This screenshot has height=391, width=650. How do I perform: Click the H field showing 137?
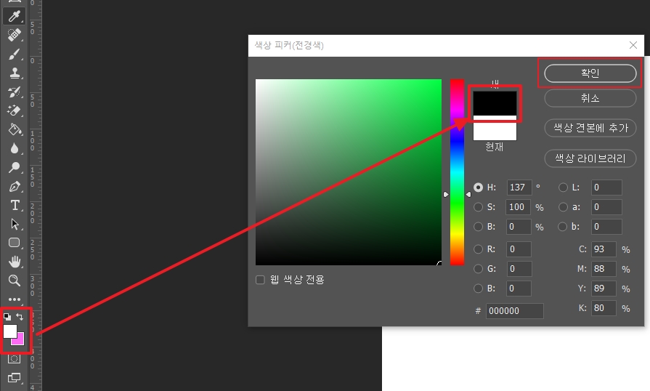[x=519, y=188]
